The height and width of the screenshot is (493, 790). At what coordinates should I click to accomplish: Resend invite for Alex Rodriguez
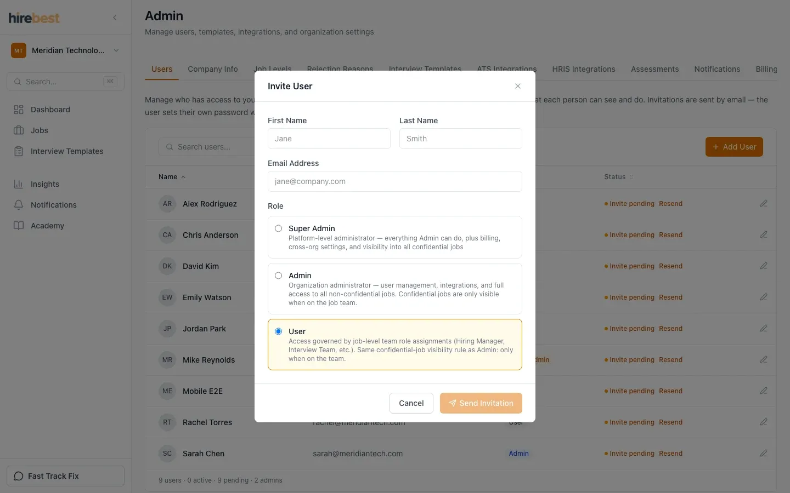click(x=670, y=204)
